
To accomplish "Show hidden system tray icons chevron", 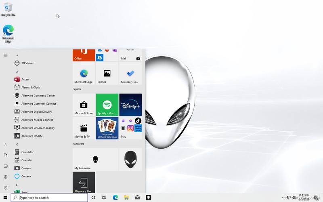I will click(x=283, y=198).
